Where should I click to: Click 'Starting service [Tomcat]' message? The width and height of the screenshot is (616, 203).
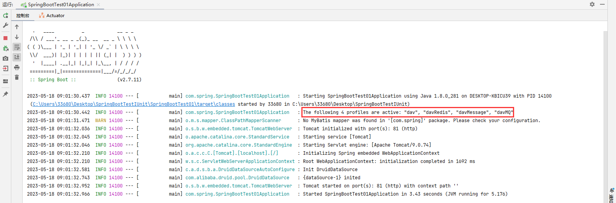[x=337, y=137]
